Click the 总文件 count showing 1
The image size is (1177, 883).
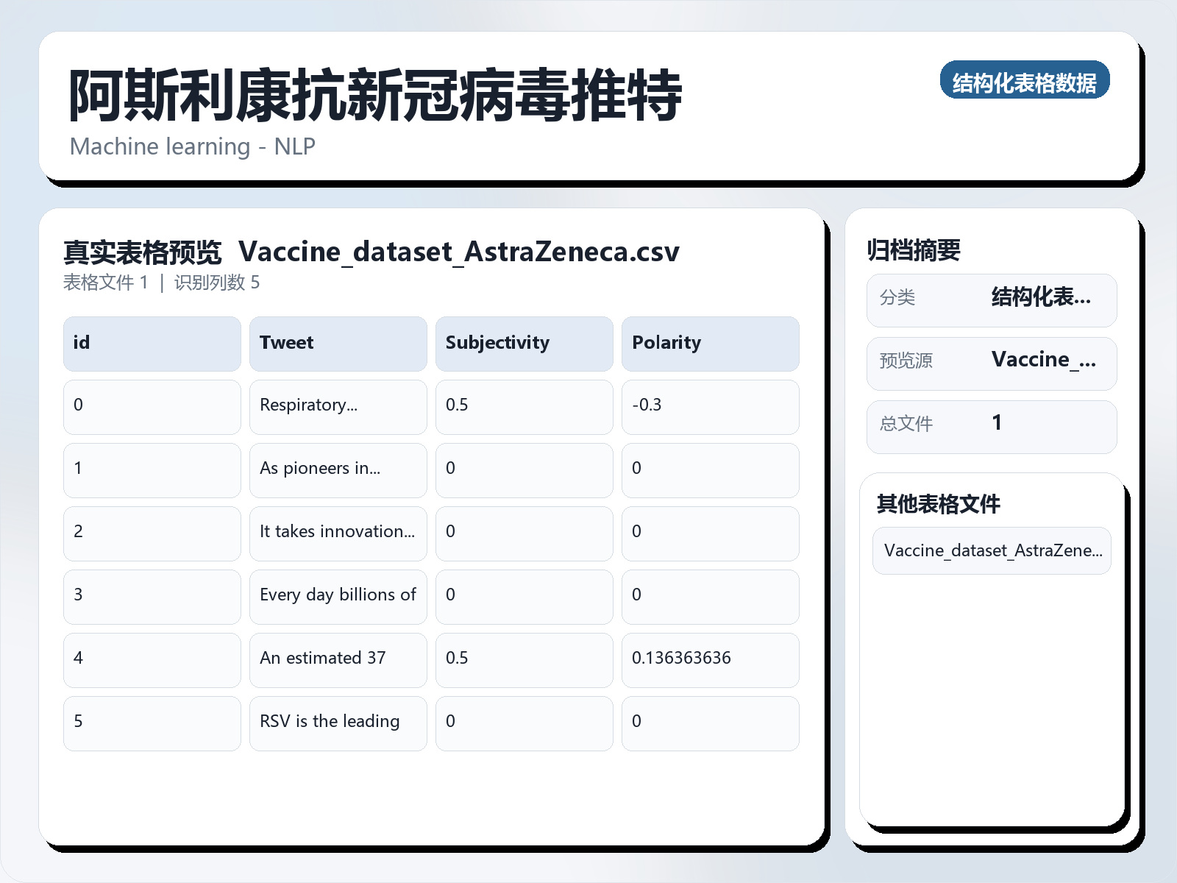pyautogui.click(x=997, y=424)
